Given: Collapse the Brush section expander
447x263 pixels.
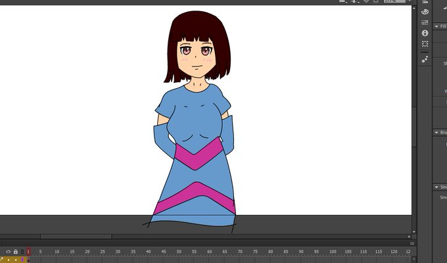Looking at the screenshot, I should click(x=436, y=133).
